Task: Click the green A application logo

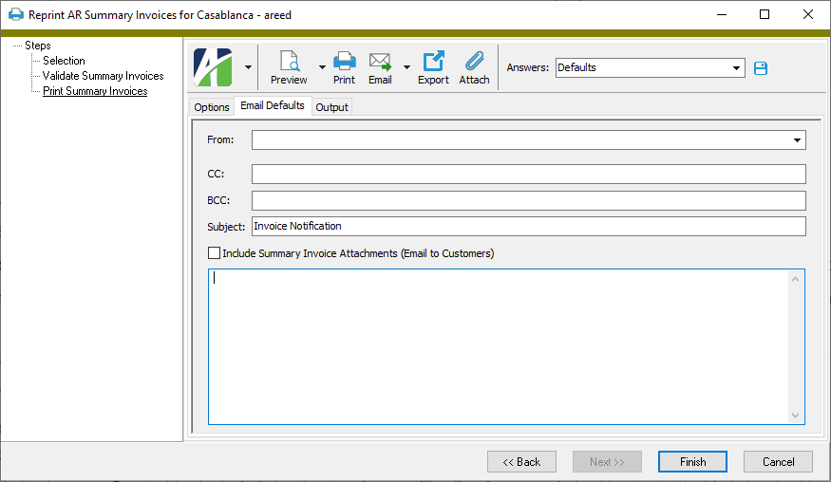Action: pyautogui.click(x=213, y=67)
